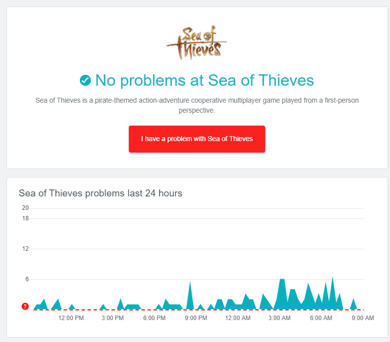
Task: Select the game description paragraph text
Action: click(x=197, y=105)
